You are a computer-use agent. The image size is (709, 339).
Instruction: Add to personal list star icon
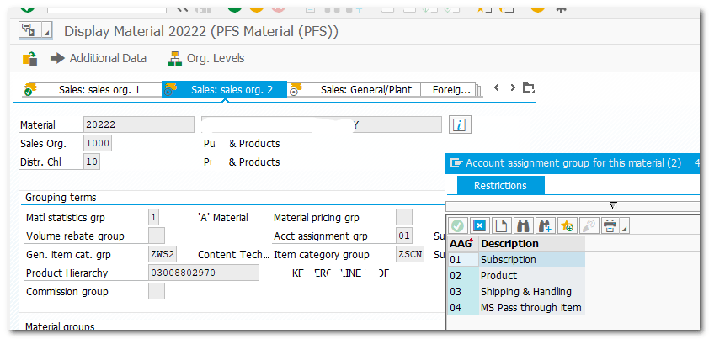(566, 225)
